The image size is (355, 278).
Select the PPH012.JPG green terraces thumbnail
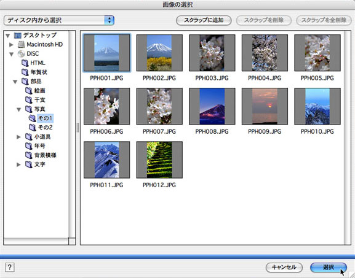tap(159, 160)
